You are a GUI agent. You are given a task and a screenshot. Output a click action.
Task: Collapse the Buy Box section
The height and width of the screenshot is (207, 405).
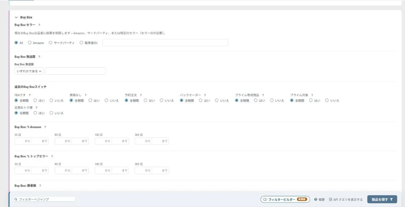(x=16, y=18)
